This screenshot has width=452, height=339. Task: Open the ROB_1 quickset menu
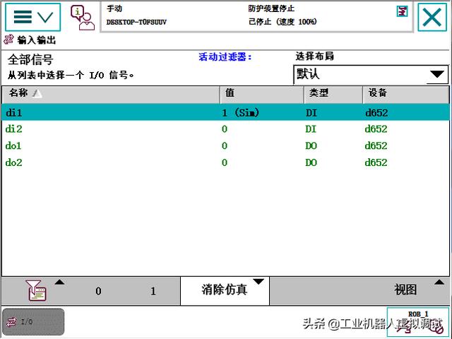pos(417,322)
